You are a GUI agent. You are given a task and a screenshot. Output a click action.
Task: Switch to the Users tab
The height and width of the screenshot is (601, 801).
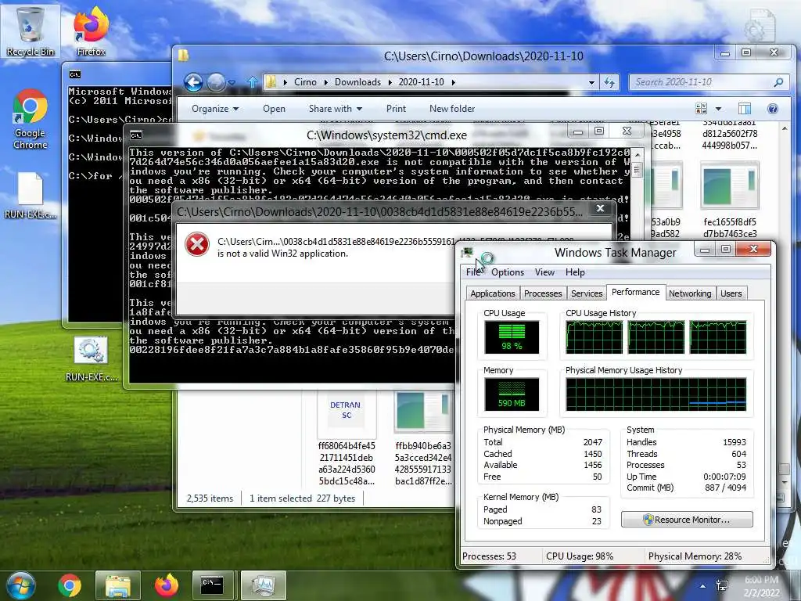pyautogui.click(x=731, y=293)
